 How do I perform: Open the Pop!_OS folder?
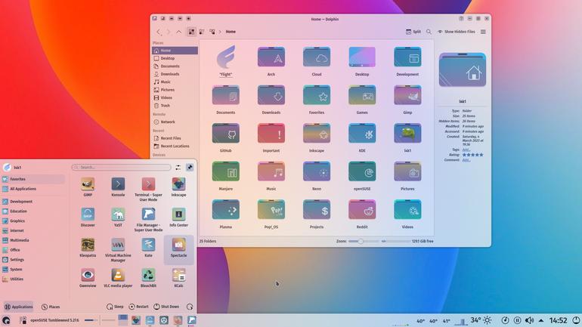[x=271, y=210]
